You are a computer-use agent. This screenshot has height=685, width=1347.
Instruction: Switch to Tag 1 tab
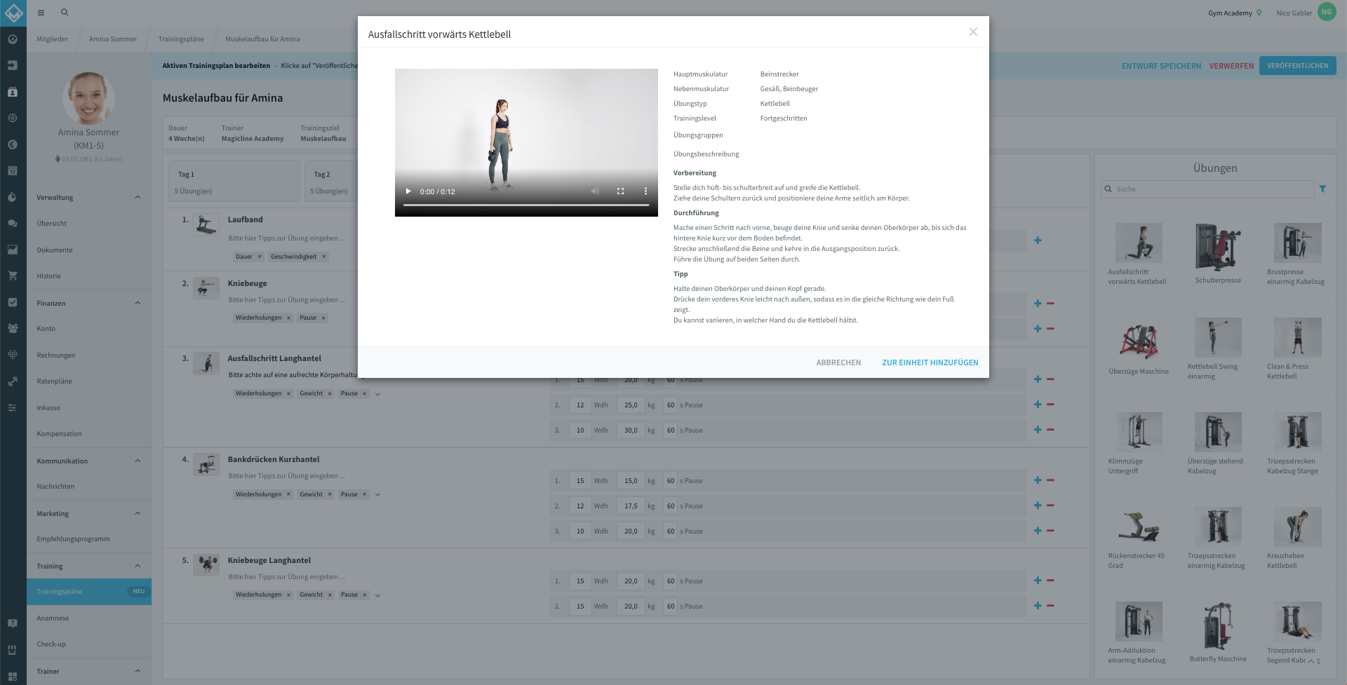[x=234, y=181]
